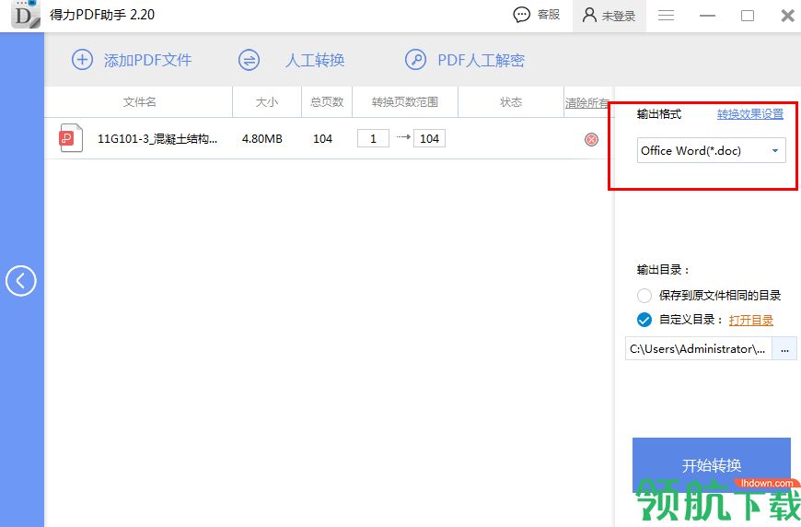Maximize the 得力PDF助手 window
The height and width of the screenshot is (527, 801).
(x=748, y=16)
